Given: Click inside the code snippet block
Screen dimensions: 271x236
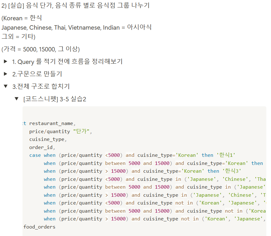Looking at the screenshot, I should click(x=144, y=171).
